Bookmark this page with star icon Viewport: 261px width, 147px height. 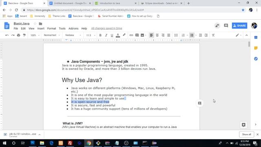coord(243,10)
